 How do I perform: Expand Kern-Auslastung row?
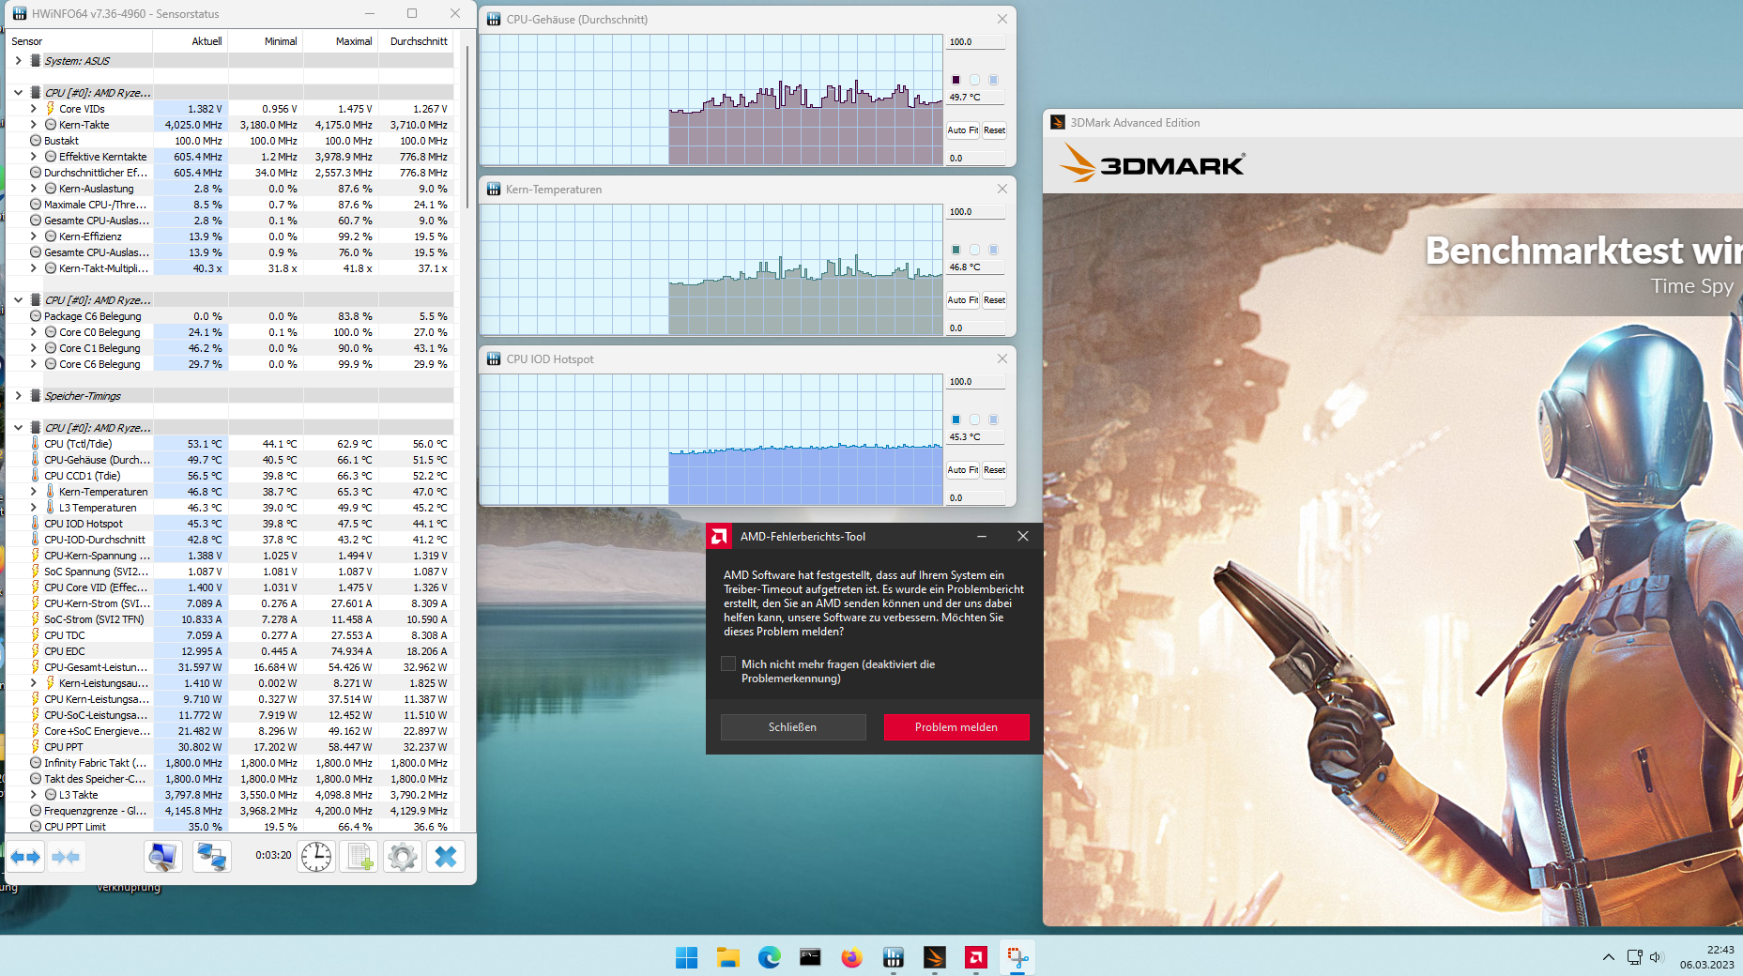click(34, 189)
